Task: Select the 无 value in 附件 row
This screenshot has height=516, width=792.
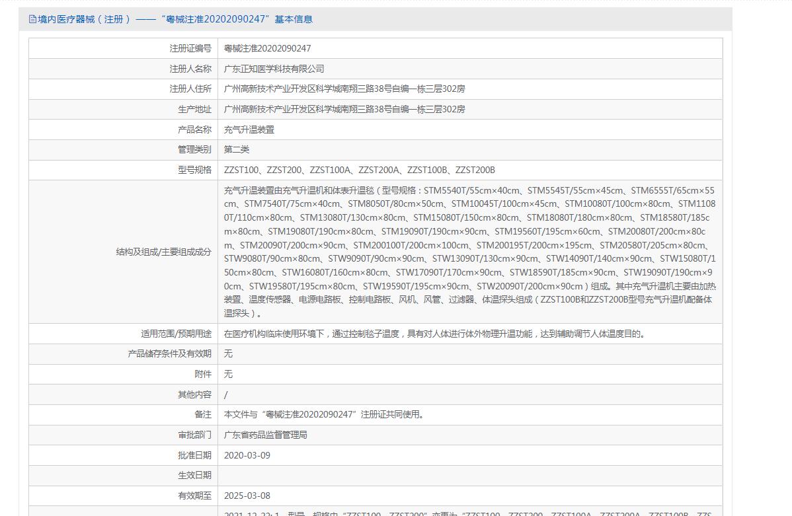Action: click(x=228, y=374)
